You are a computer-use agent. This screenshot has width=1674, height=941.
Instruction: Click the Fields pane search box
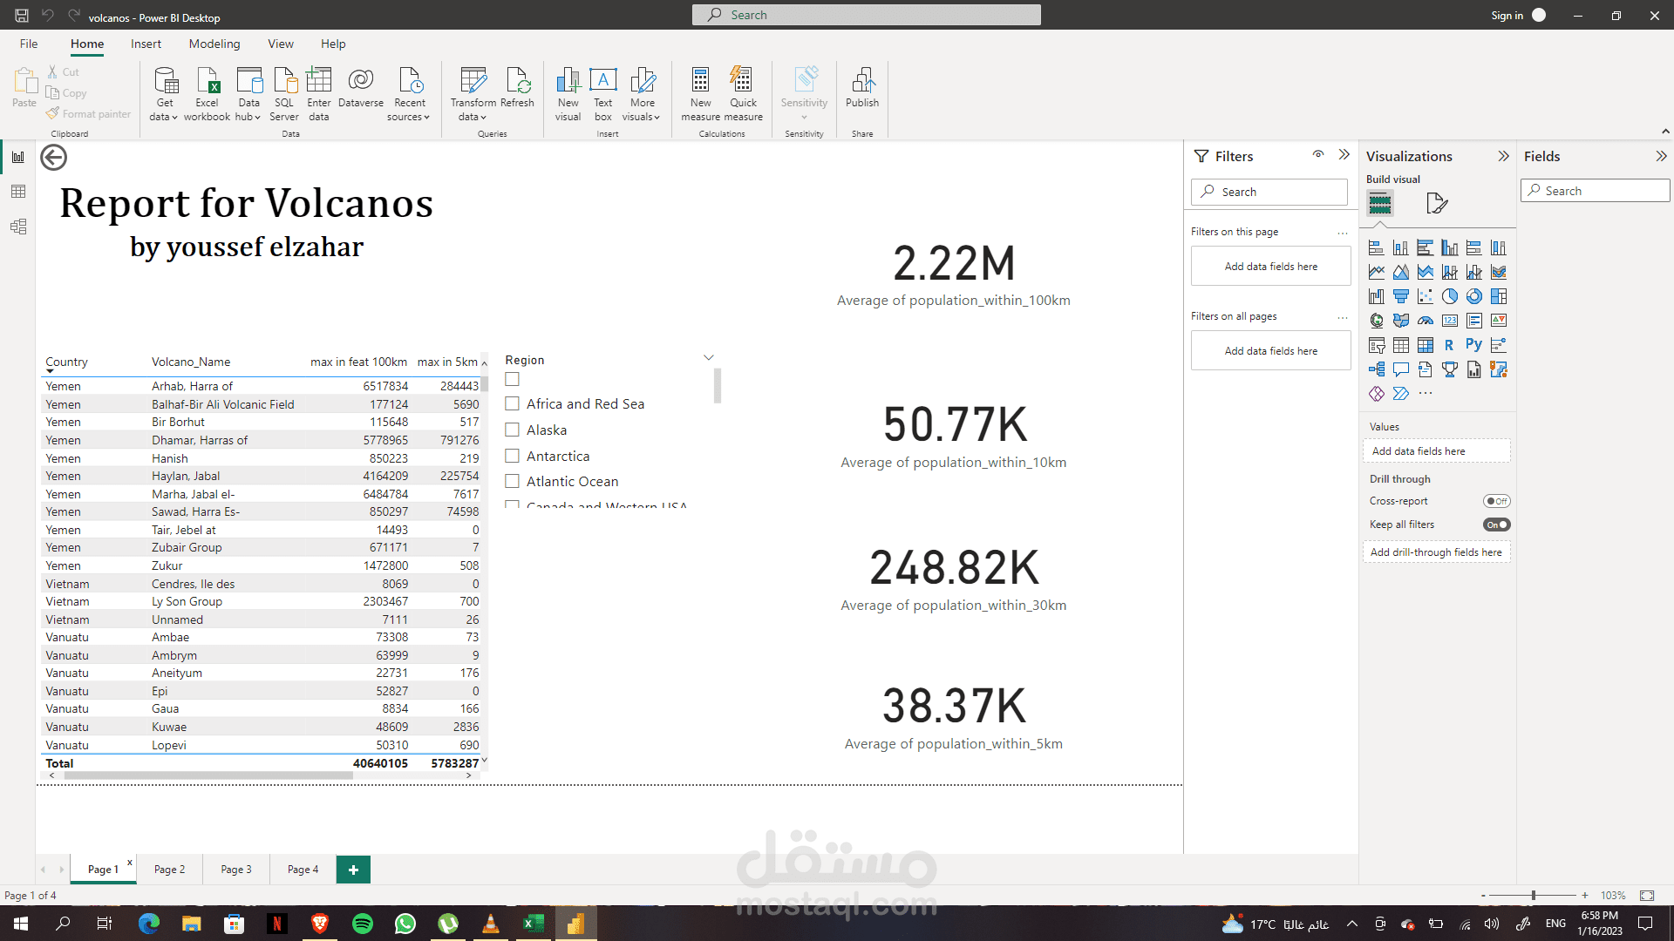[1596, 191]
